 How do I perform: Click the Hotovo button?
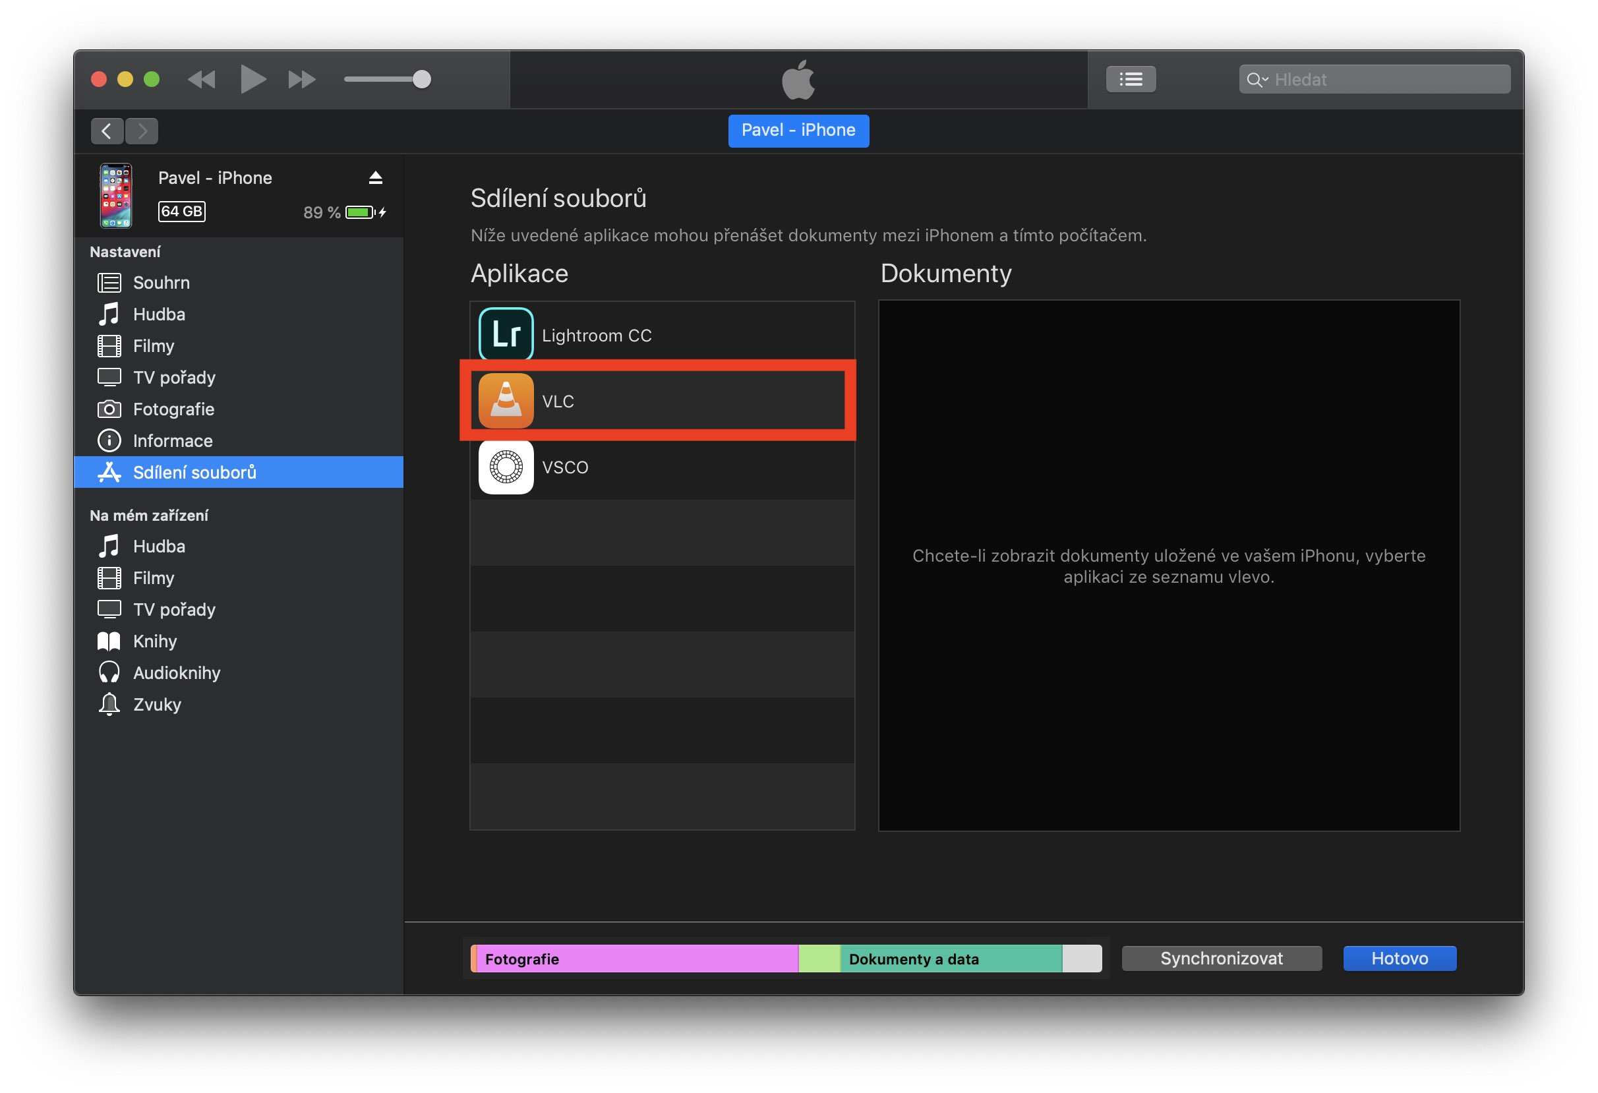[1400, 959]
